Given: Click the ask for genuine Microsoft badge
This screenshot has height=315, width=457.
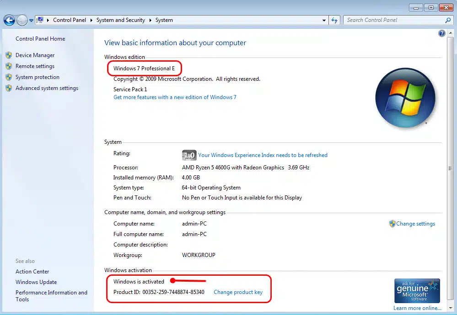Looking at the screenshot, I should tap(417, 291).
